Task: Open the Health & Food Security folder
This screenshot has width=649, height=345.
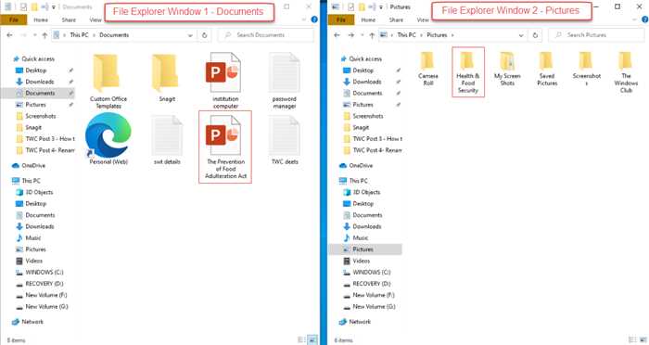Action: [467, 71]
